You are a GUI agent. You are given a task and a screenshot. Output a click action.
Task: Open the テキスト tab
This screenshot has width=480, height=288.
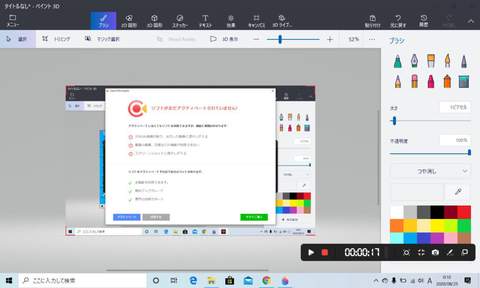click(205, 21)
